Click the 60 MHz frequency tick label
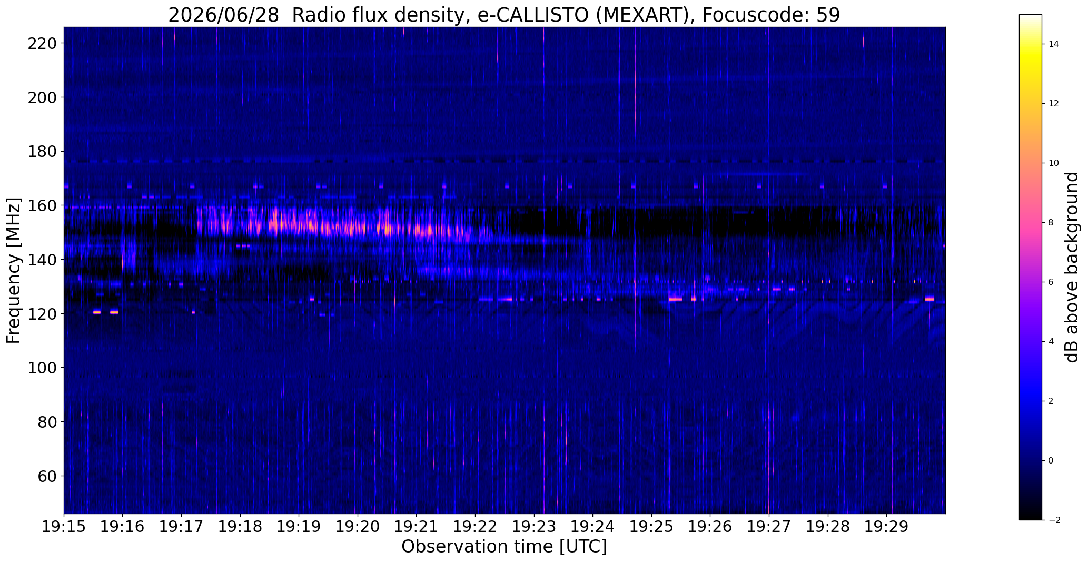1088x562 pixels. pos(47,476)
